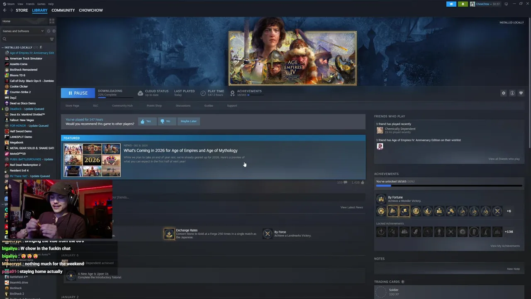
Task: Collapse the Installed Locally category
Action: tap(3, 47)
